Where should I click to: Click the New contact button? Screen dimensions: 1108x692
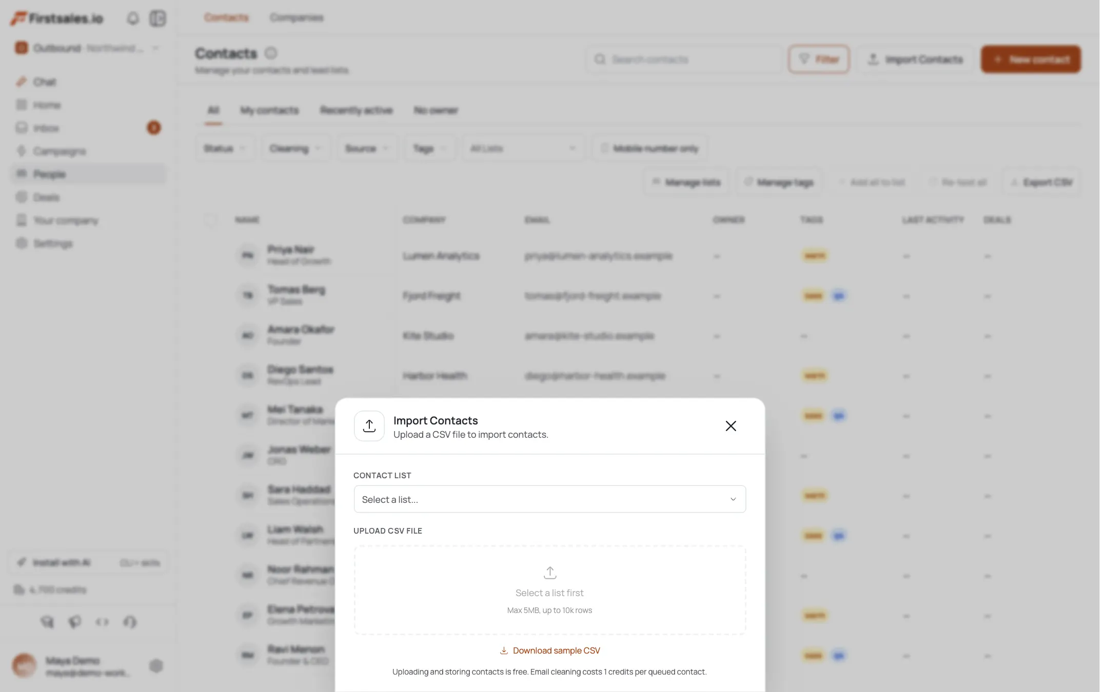1031,59
